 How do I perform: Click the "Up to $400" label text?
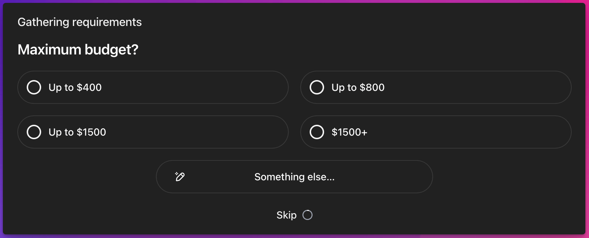tap(75, 87)
